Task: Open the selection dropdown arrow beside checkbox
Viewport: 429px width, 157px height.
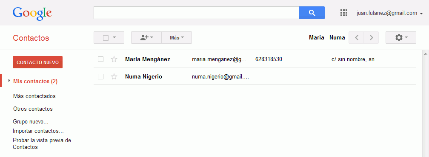Action: pos(114,38)
